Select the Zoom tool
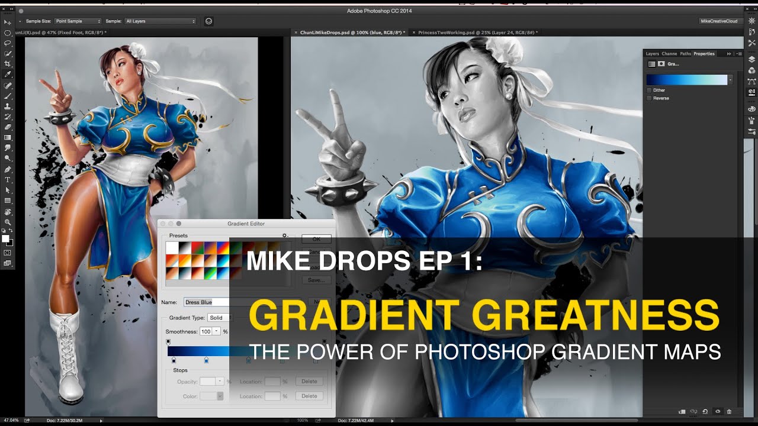The width and height of the screenshot is (758, 426). pyautogui.click(x=8, y=222)
